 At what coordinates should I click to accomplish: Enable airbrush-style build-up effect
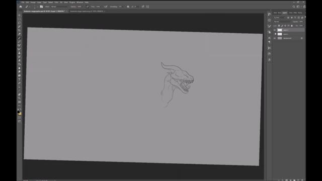click(x=106, y=7)
